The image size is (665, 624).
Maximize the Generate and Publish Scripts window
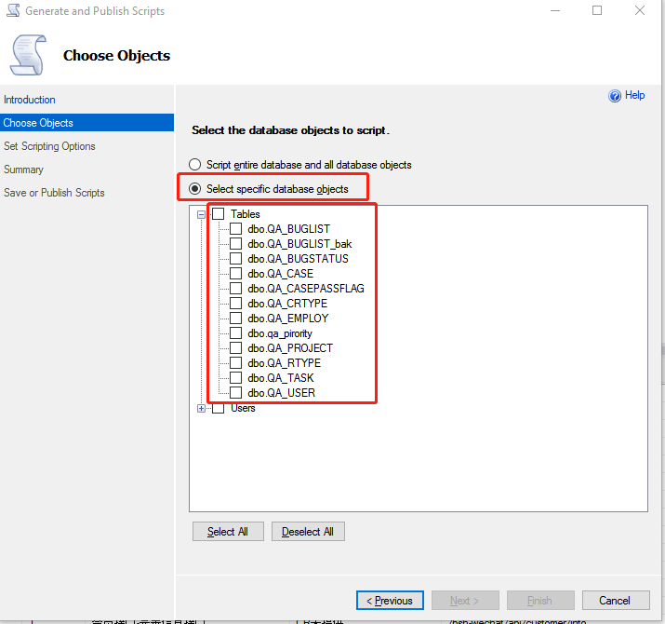[597, 10]
